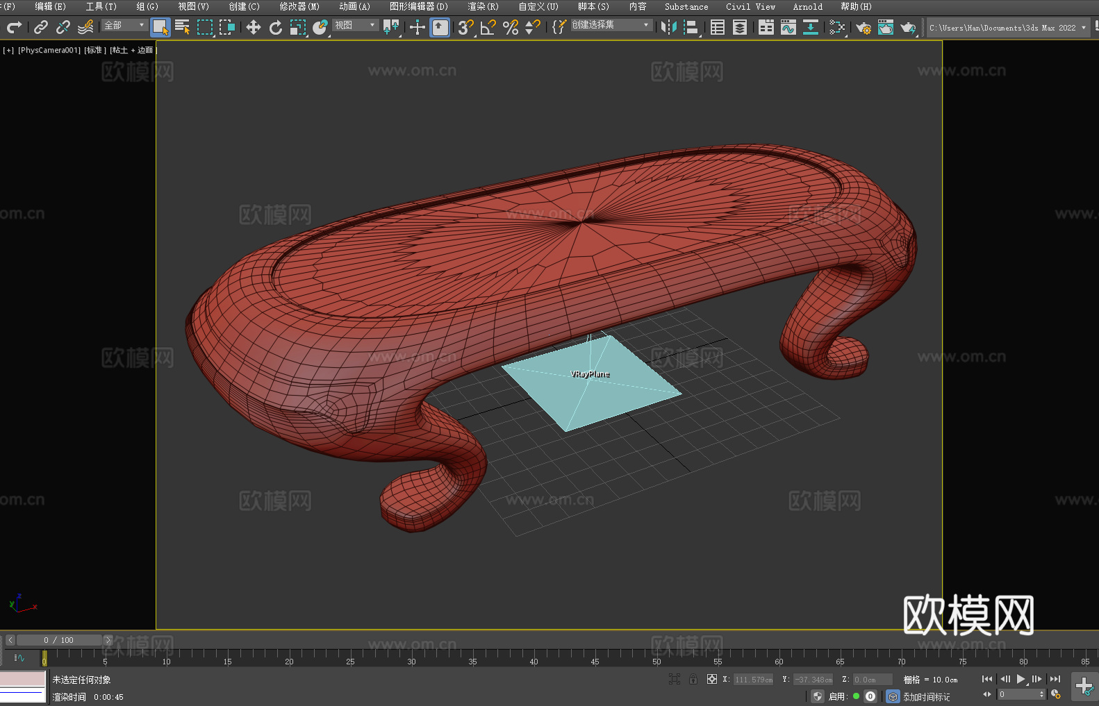Click the [标准] viewport shading label
The image size is (1099, 706).
click(x=95, y=50)
